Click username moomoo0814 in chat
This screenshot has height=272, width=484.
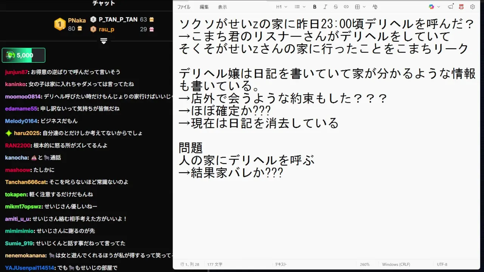(23, 96)
